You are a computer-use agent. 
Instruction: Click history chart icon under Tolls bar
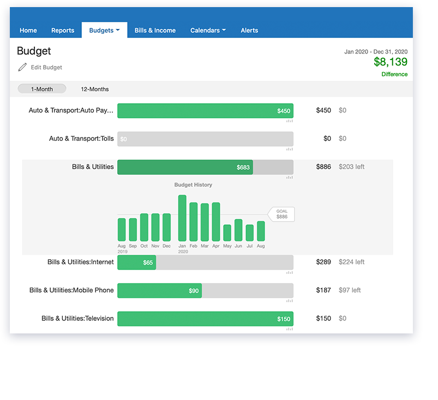coord(290,149)
